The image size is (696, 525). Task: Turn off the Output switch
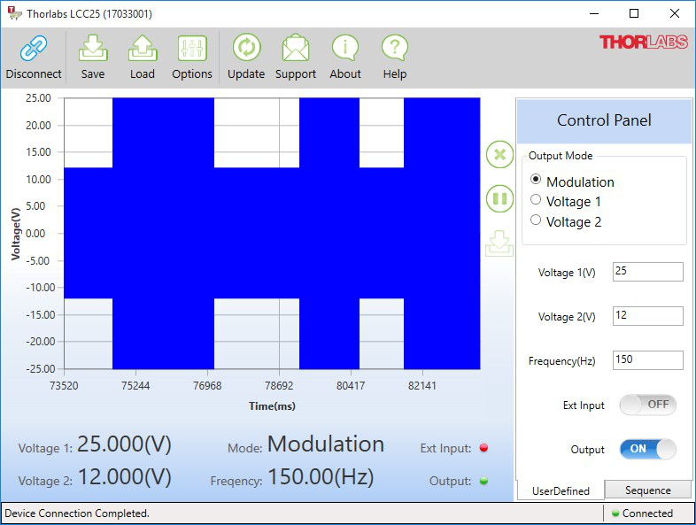[x=647, y=449]
